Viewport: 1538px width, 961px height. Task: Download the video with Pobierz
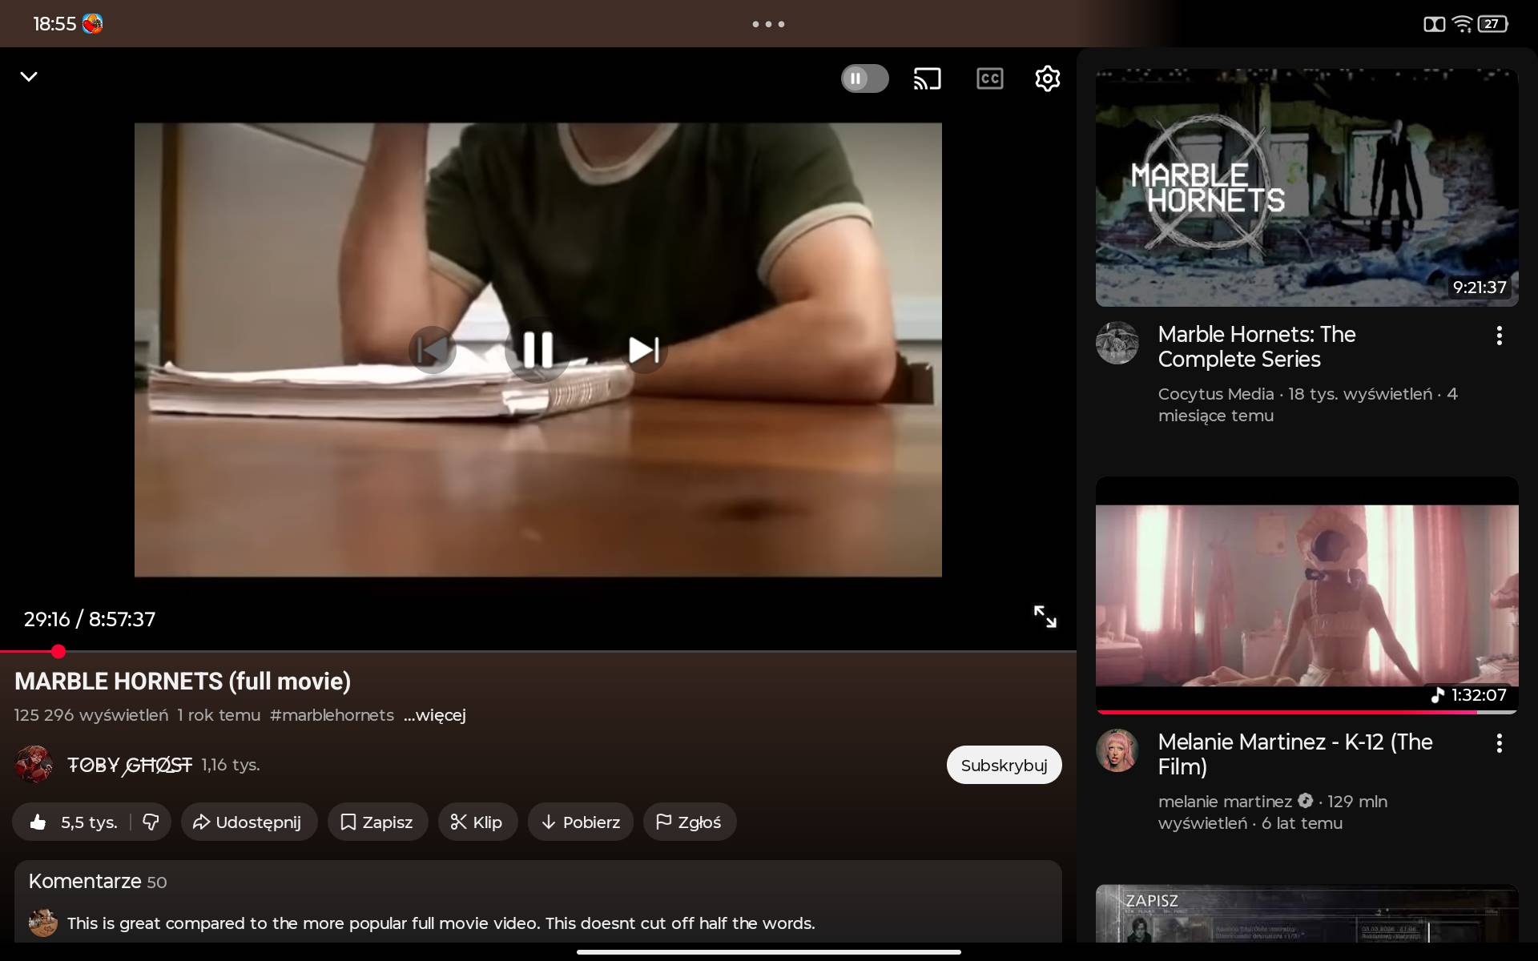pyautogui.click(x=581, y=822)
